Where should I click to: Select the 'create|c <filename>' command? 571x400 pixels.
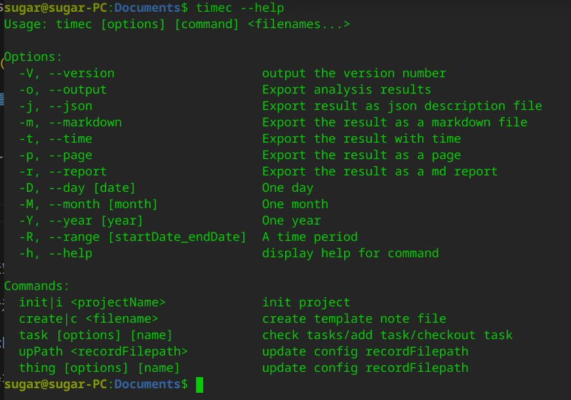(x=89, y=319)
